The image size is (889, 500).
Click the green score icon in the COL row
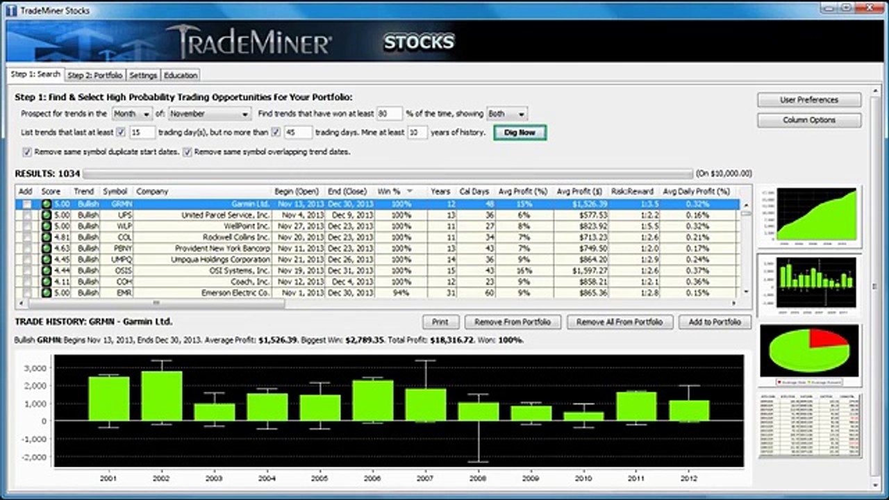47,237
